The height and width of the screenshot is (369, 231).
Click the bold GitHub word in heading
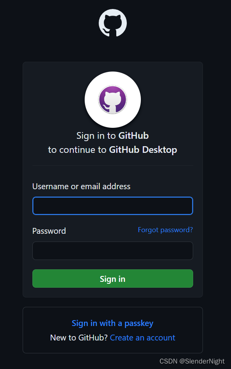[x=133, y=136]
